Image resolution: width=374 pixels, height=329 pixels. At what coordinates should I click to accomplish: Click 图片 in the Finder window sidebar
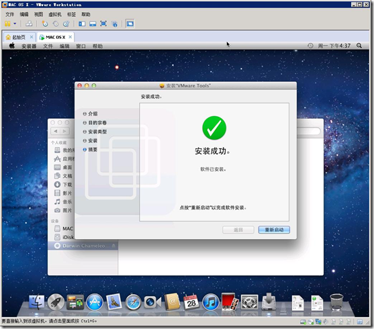(x=63, y=210)
